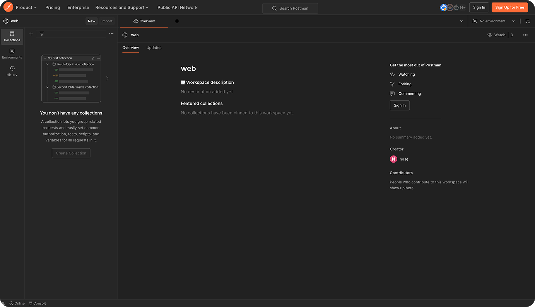Open the No environment dropdown
This screenshot has width=535, height=307.
tap(494, 21)
